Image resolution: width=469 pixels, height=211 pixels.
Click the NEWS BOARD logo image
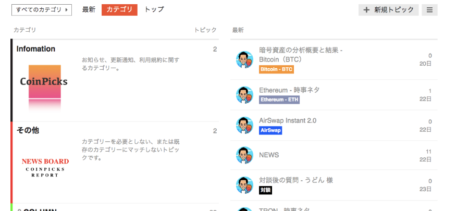point(45,167)
